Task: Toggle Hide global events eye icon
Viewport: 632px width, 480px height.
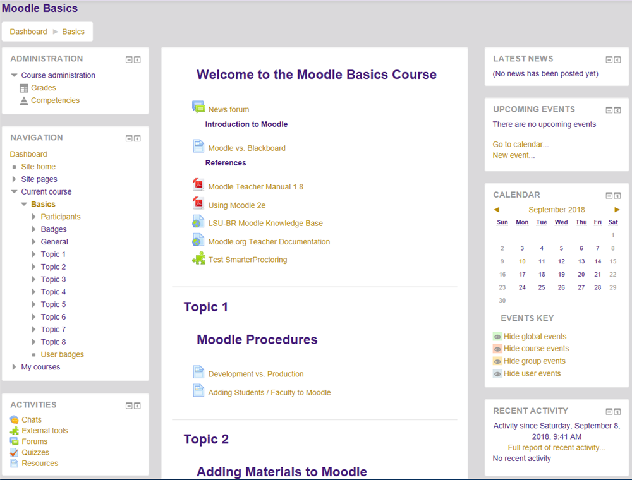Action: 497,337
